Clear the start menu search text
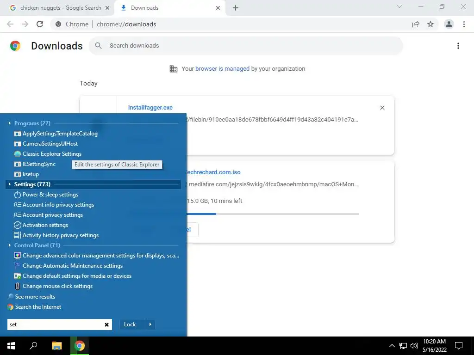The height and width of the screenshot is (355, 474). tap(107, 325)
